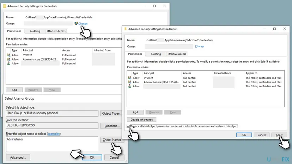Click the location field showing DESKTOP-28NGCSS
The image size is (292, 164).
click(52, 126)
